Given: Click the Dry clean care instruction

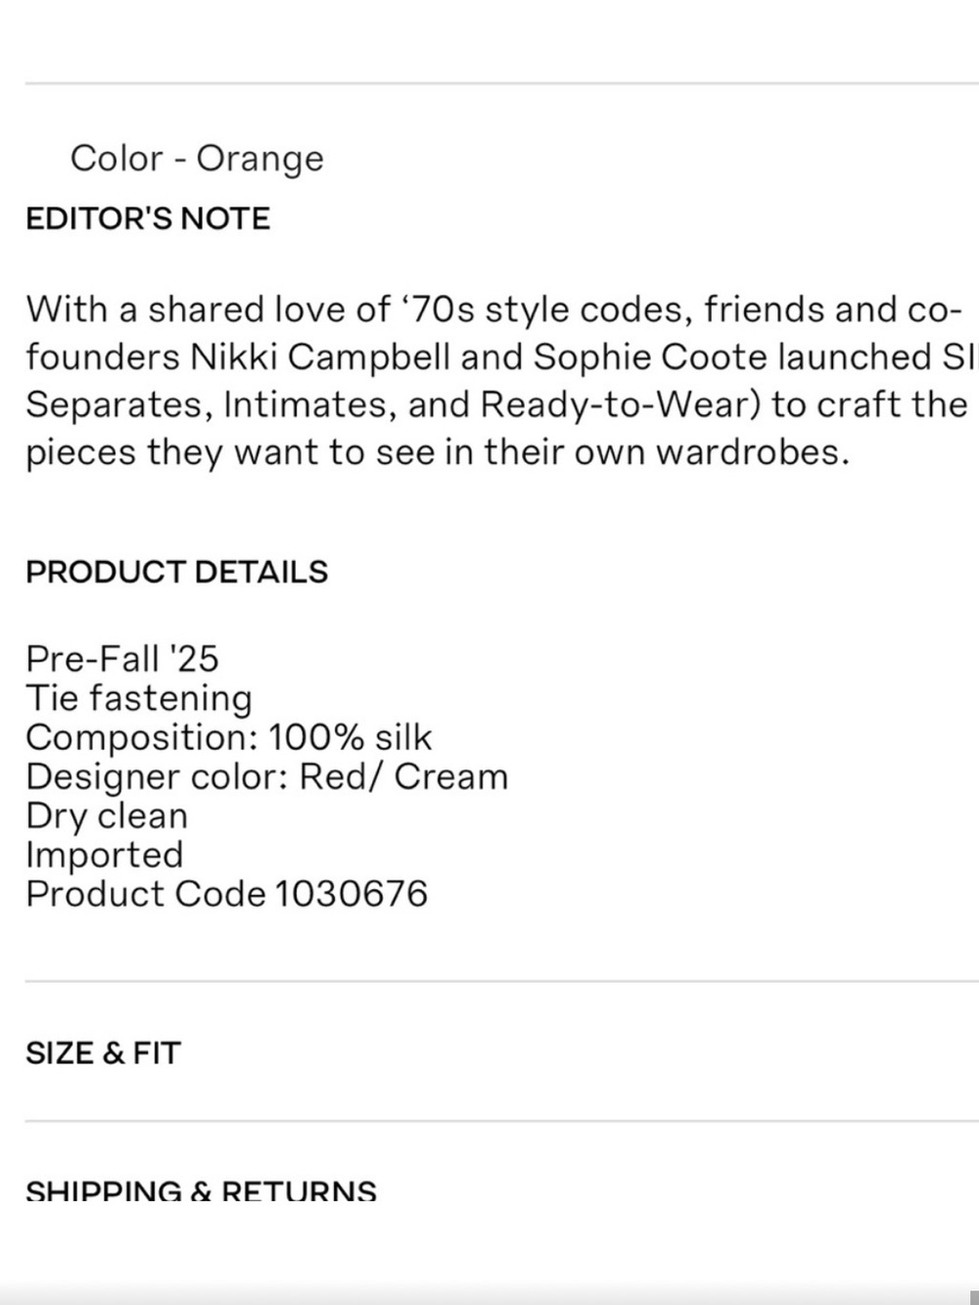Looking at the screenshot, I should point(106,816).
